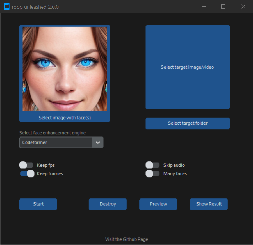Click the roop app icon in title bar
The height and width of the screenshot is (245, 253).
[x=7, y=7]
